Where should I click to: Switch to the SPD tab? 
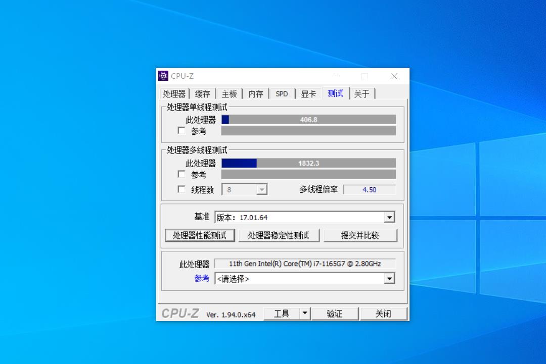click(282, 93)
